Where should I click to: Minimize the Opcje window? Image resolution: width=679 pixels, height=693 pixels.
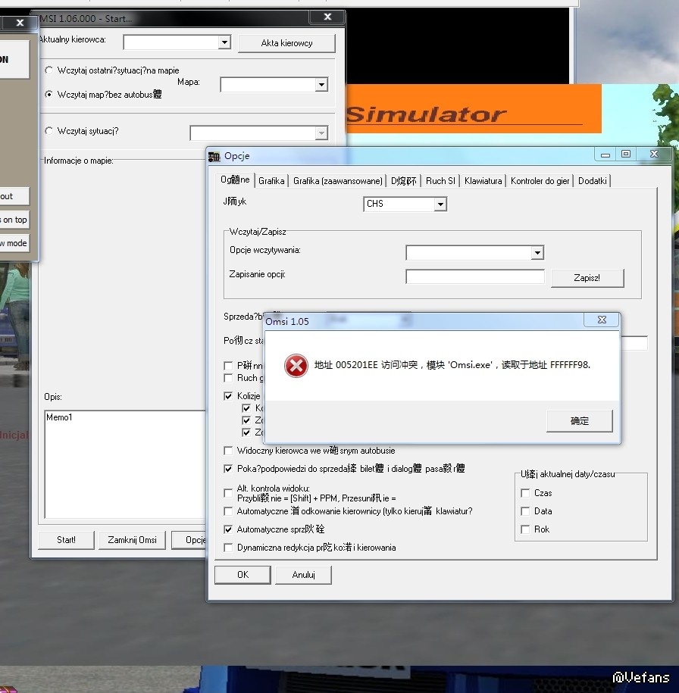605,155
